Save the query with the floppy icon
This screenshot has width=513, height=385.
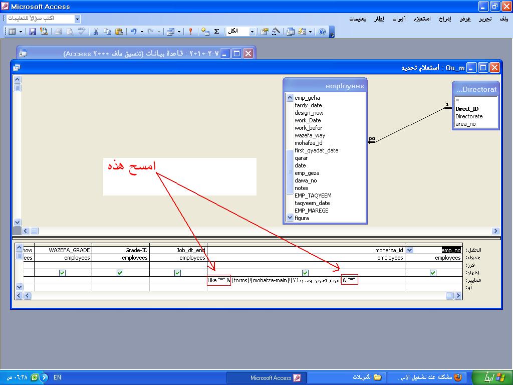click(33, 32)
